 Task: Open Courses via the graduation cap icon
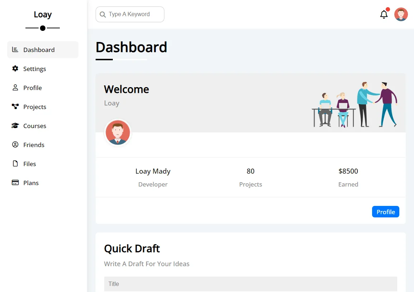(x=15, y=126)
